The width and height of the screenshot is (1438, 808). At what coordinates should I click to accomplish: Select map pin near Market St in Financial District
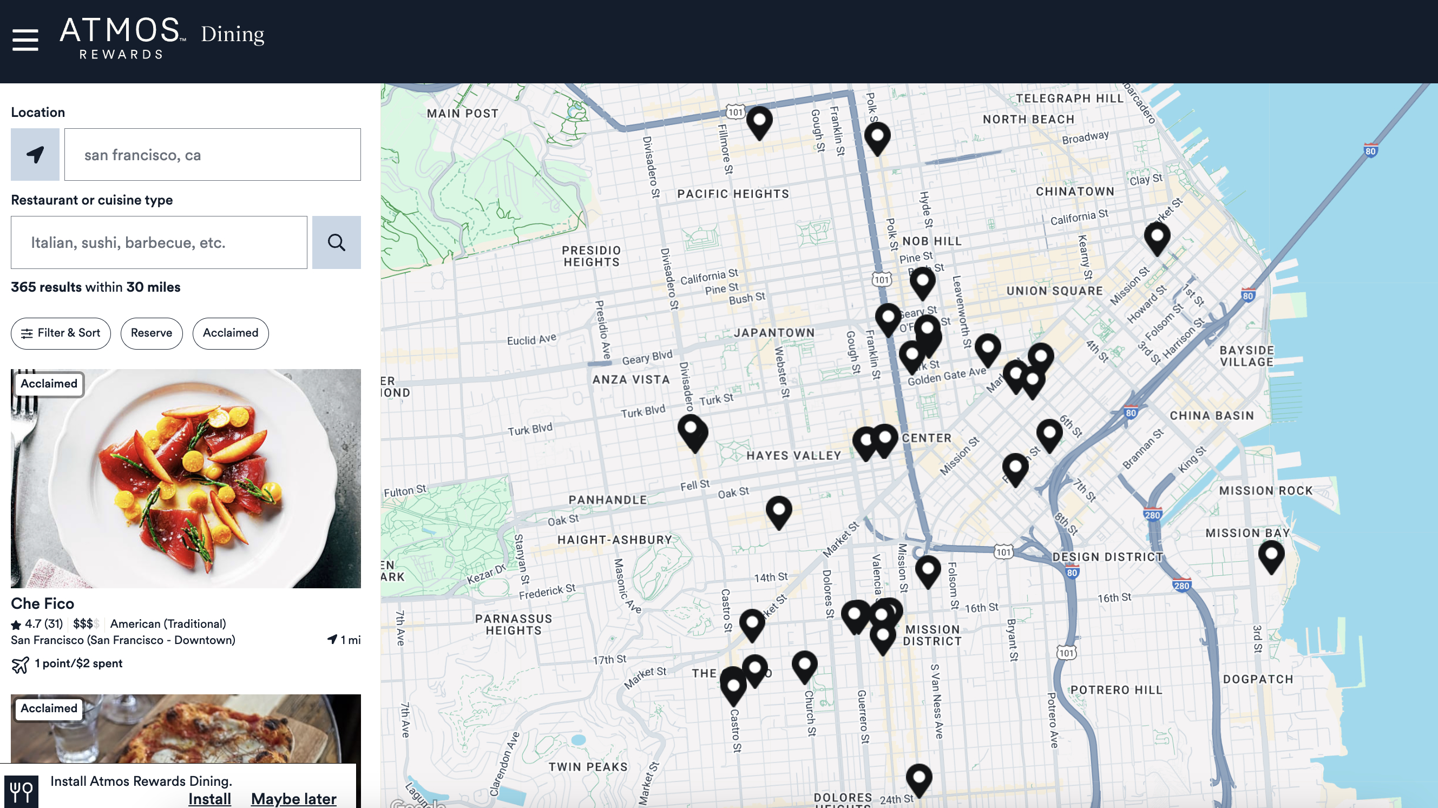point(1157,239)
